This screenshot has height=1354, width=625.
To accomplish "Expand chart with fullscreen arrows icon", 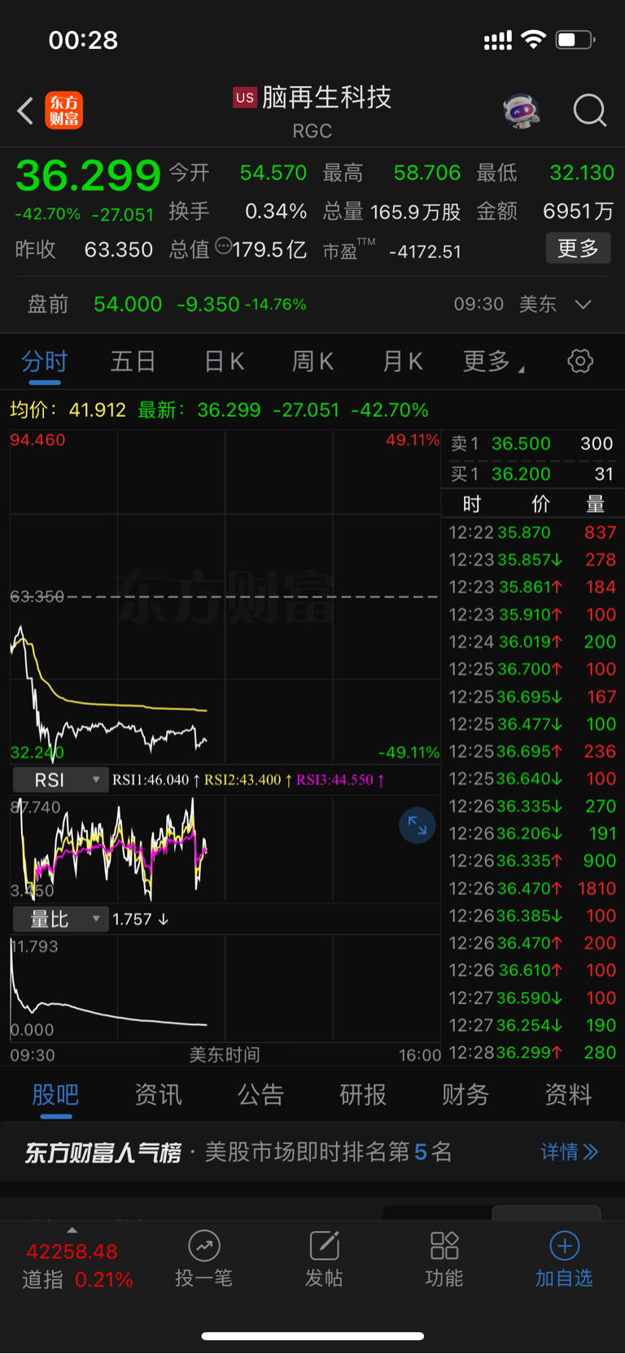I will pyautogui.click(x=417, y=826).
